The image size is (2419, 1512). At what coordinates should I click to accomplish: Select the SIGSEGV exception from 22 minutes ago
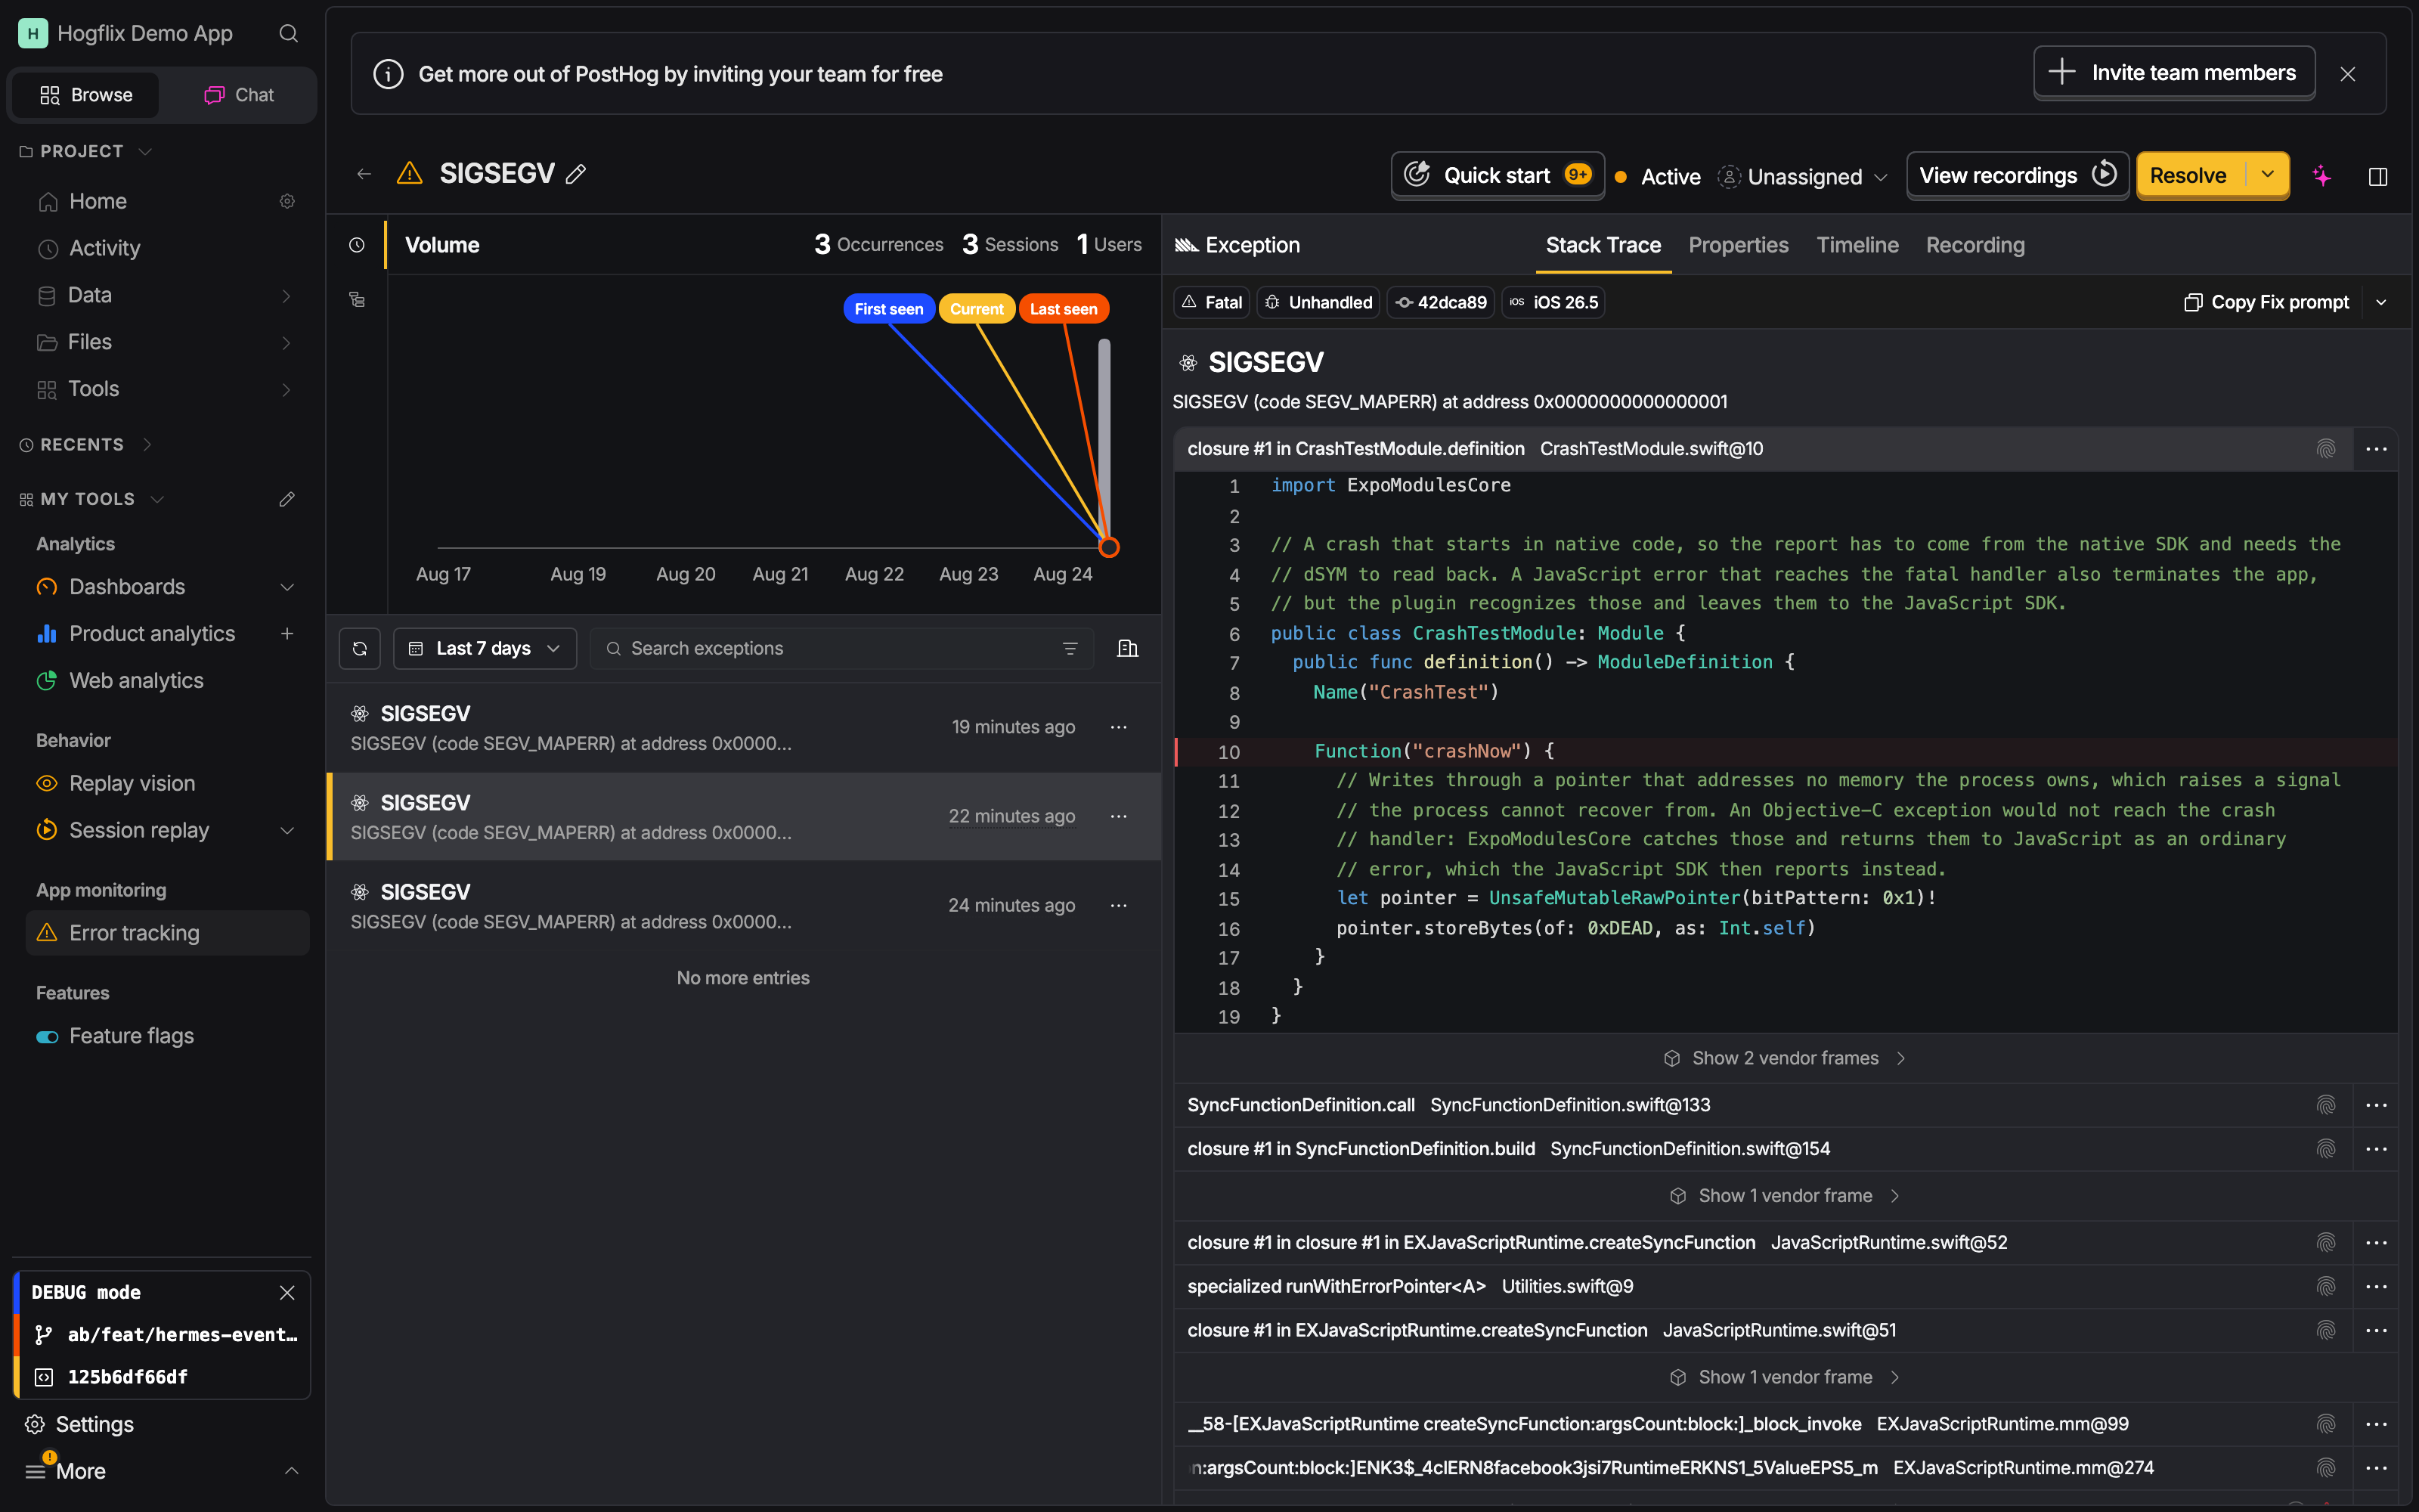[x=744, y=817]
